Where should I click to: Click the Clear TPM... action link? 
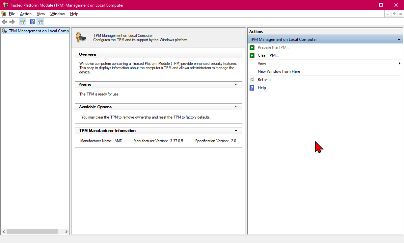pyautogui.click(x=268, y=55)
